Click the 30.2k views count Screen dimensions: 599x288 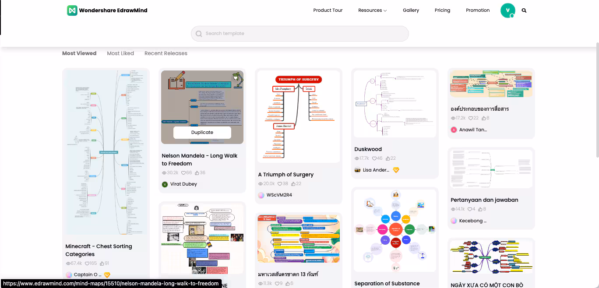[173, 173]
